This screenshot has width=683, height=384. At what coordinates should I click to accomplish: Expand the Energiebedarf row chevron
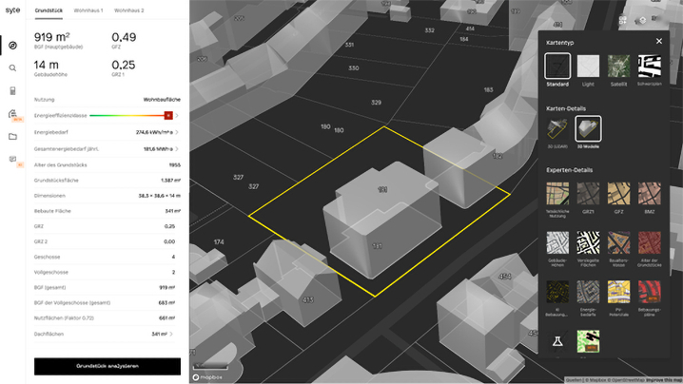coord(178,132)
